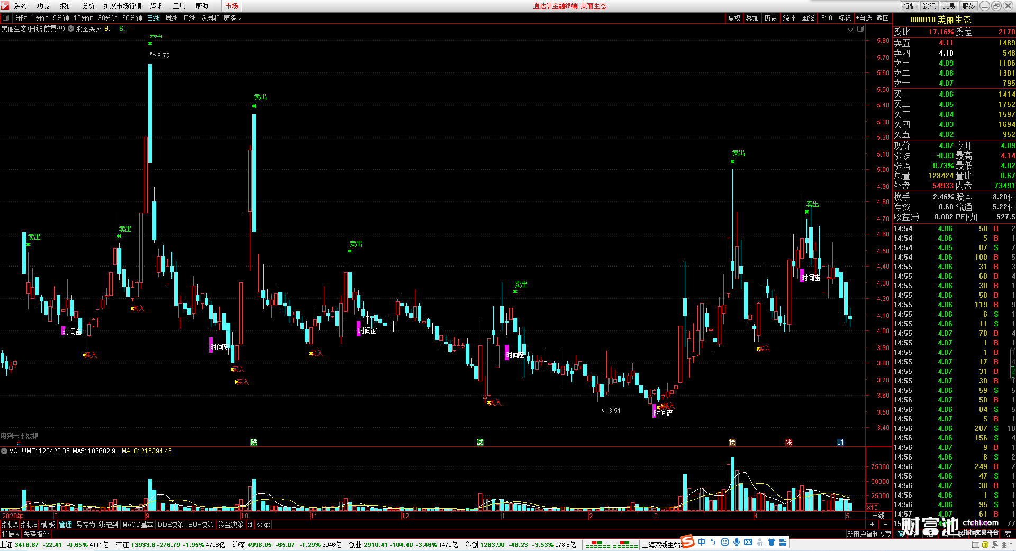Screen dimensions: 1016x551
Task: Click the second connection signal bars indicator
Action: 625,545
